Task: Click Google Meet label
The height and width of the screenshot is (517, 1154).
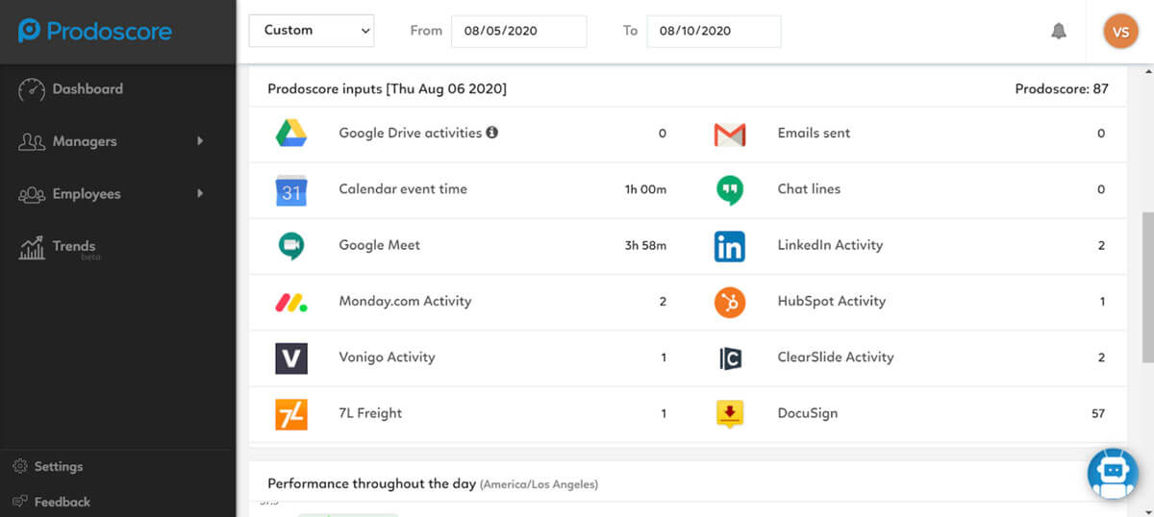Action: [379, 245]
